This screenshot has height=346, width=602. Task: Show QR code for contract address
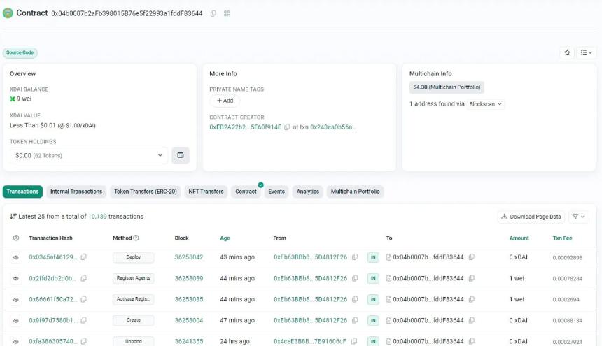pyautogui.click(x=227, y=13)
